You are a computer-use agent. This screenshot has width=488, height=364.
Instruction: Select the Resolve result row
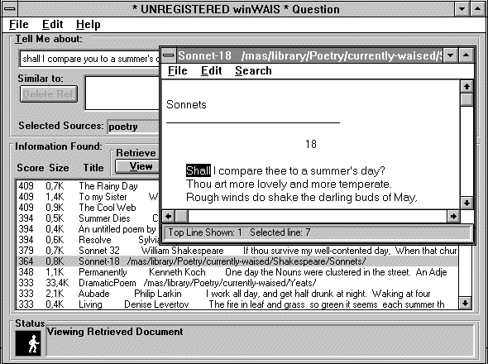pyautogui.click(x=89, y=240)
